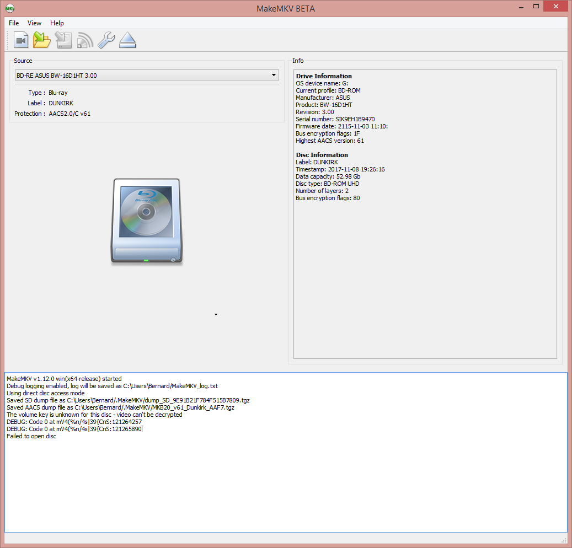Click 'Highest AACS version: 61' info line
572x548 pixels.
[x=330, y=141]
